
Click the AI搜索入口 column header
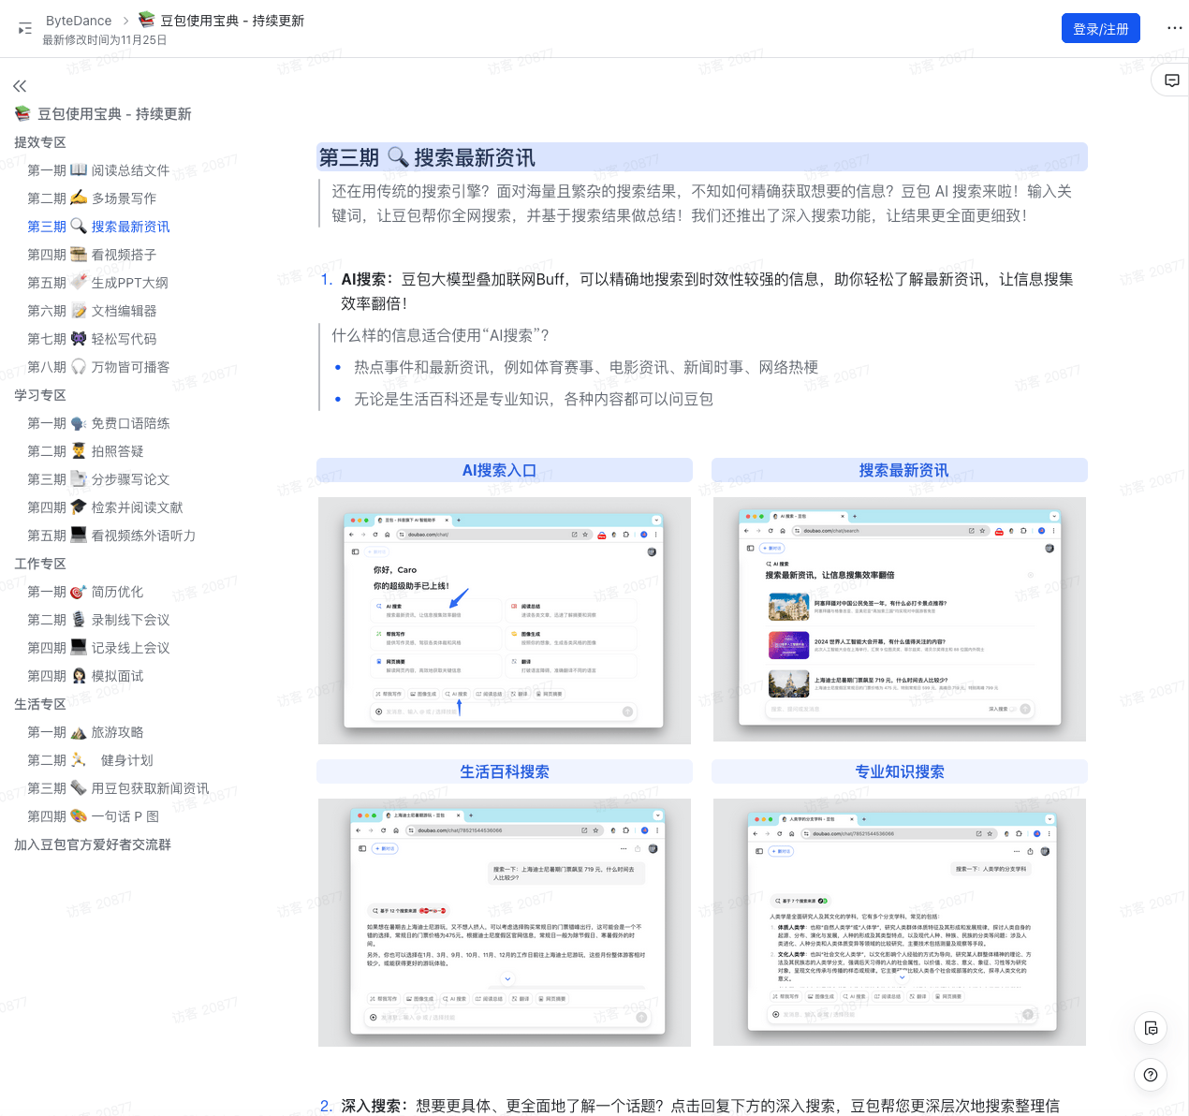499,470
